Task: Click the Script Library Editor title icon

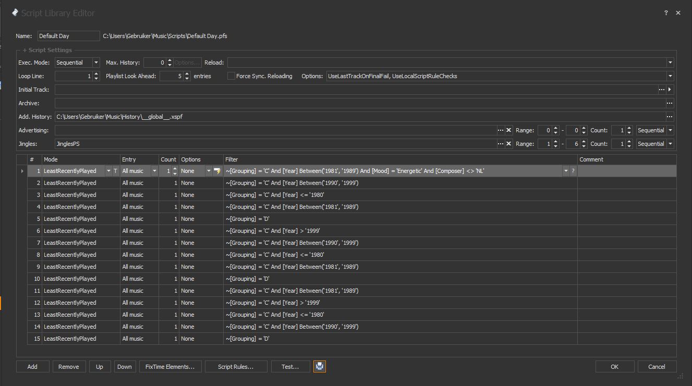Action: 15,13
